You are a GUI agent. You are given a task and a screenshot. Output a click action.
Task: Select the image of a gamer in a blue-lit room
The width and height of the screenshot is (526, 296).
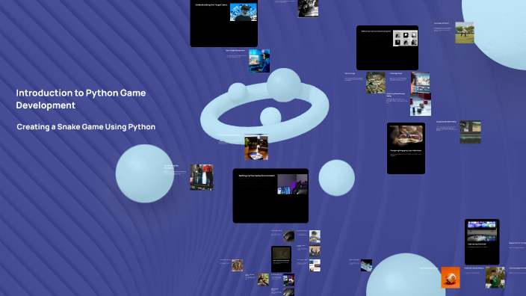pos(259,61)
